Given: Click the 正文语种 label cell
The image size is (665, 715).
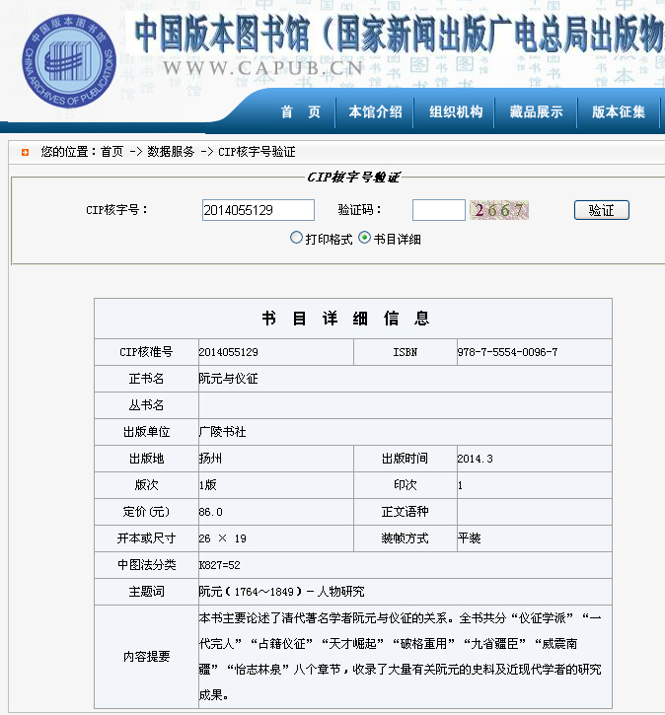Looking at the screenshot, I should [406, 512].
